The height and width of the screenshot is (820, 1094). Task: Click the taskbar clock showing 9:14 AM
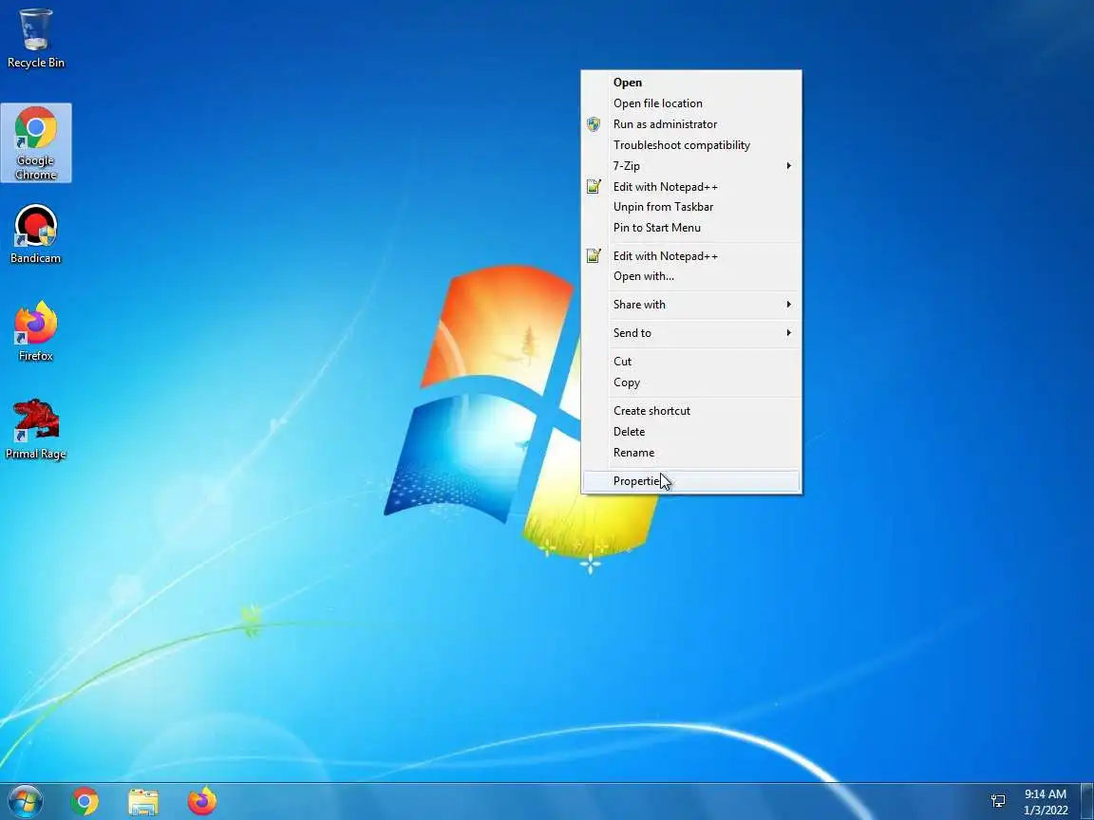[1046, 793]
